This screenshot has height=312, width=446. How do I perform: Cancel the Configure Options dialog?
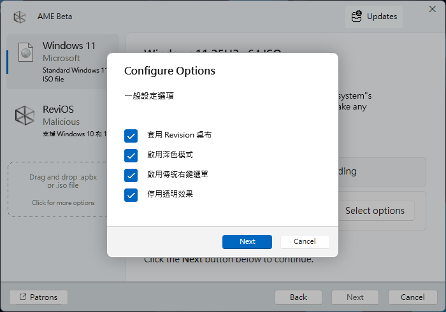pyautogui.click(x=305, y=242)
